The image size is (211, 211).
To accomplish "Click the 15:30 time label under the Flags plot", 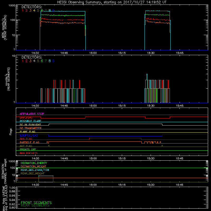I will [151, 159].
